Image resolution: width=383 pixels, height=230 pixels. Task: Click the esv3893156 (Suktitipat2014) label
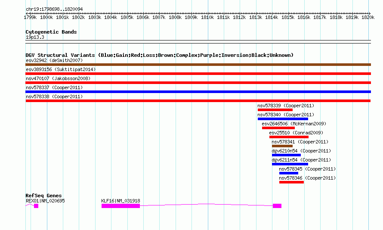[x=61, y=69]
